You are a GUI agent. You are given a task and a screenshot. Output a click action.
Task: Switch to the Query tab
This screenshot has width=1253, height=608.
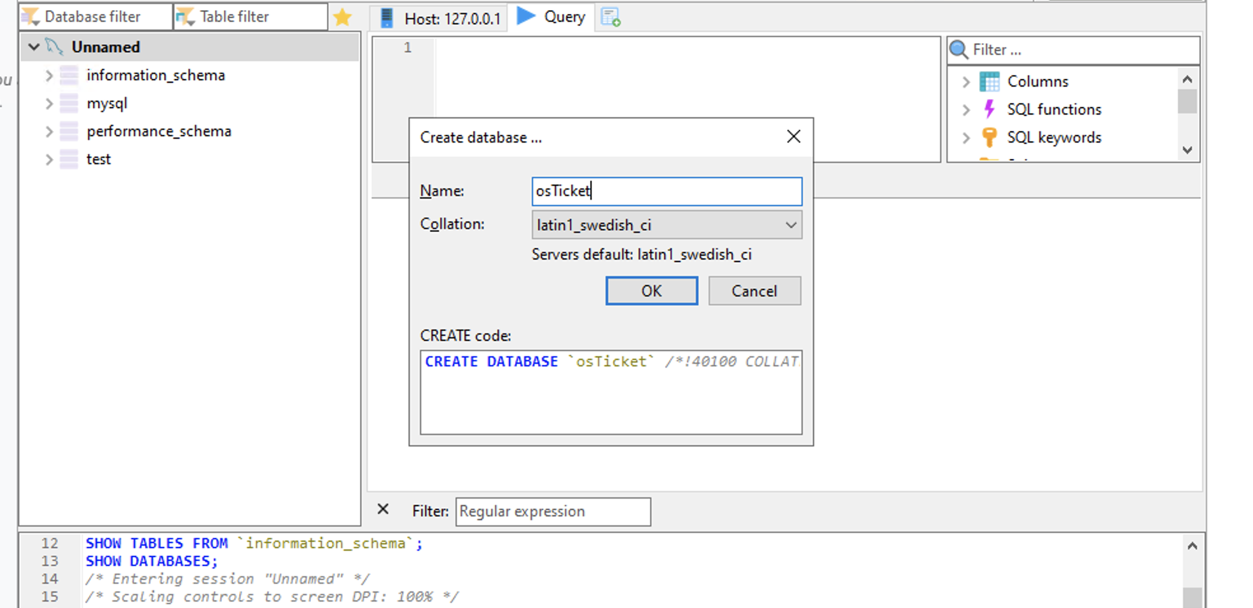coord(551,17)
